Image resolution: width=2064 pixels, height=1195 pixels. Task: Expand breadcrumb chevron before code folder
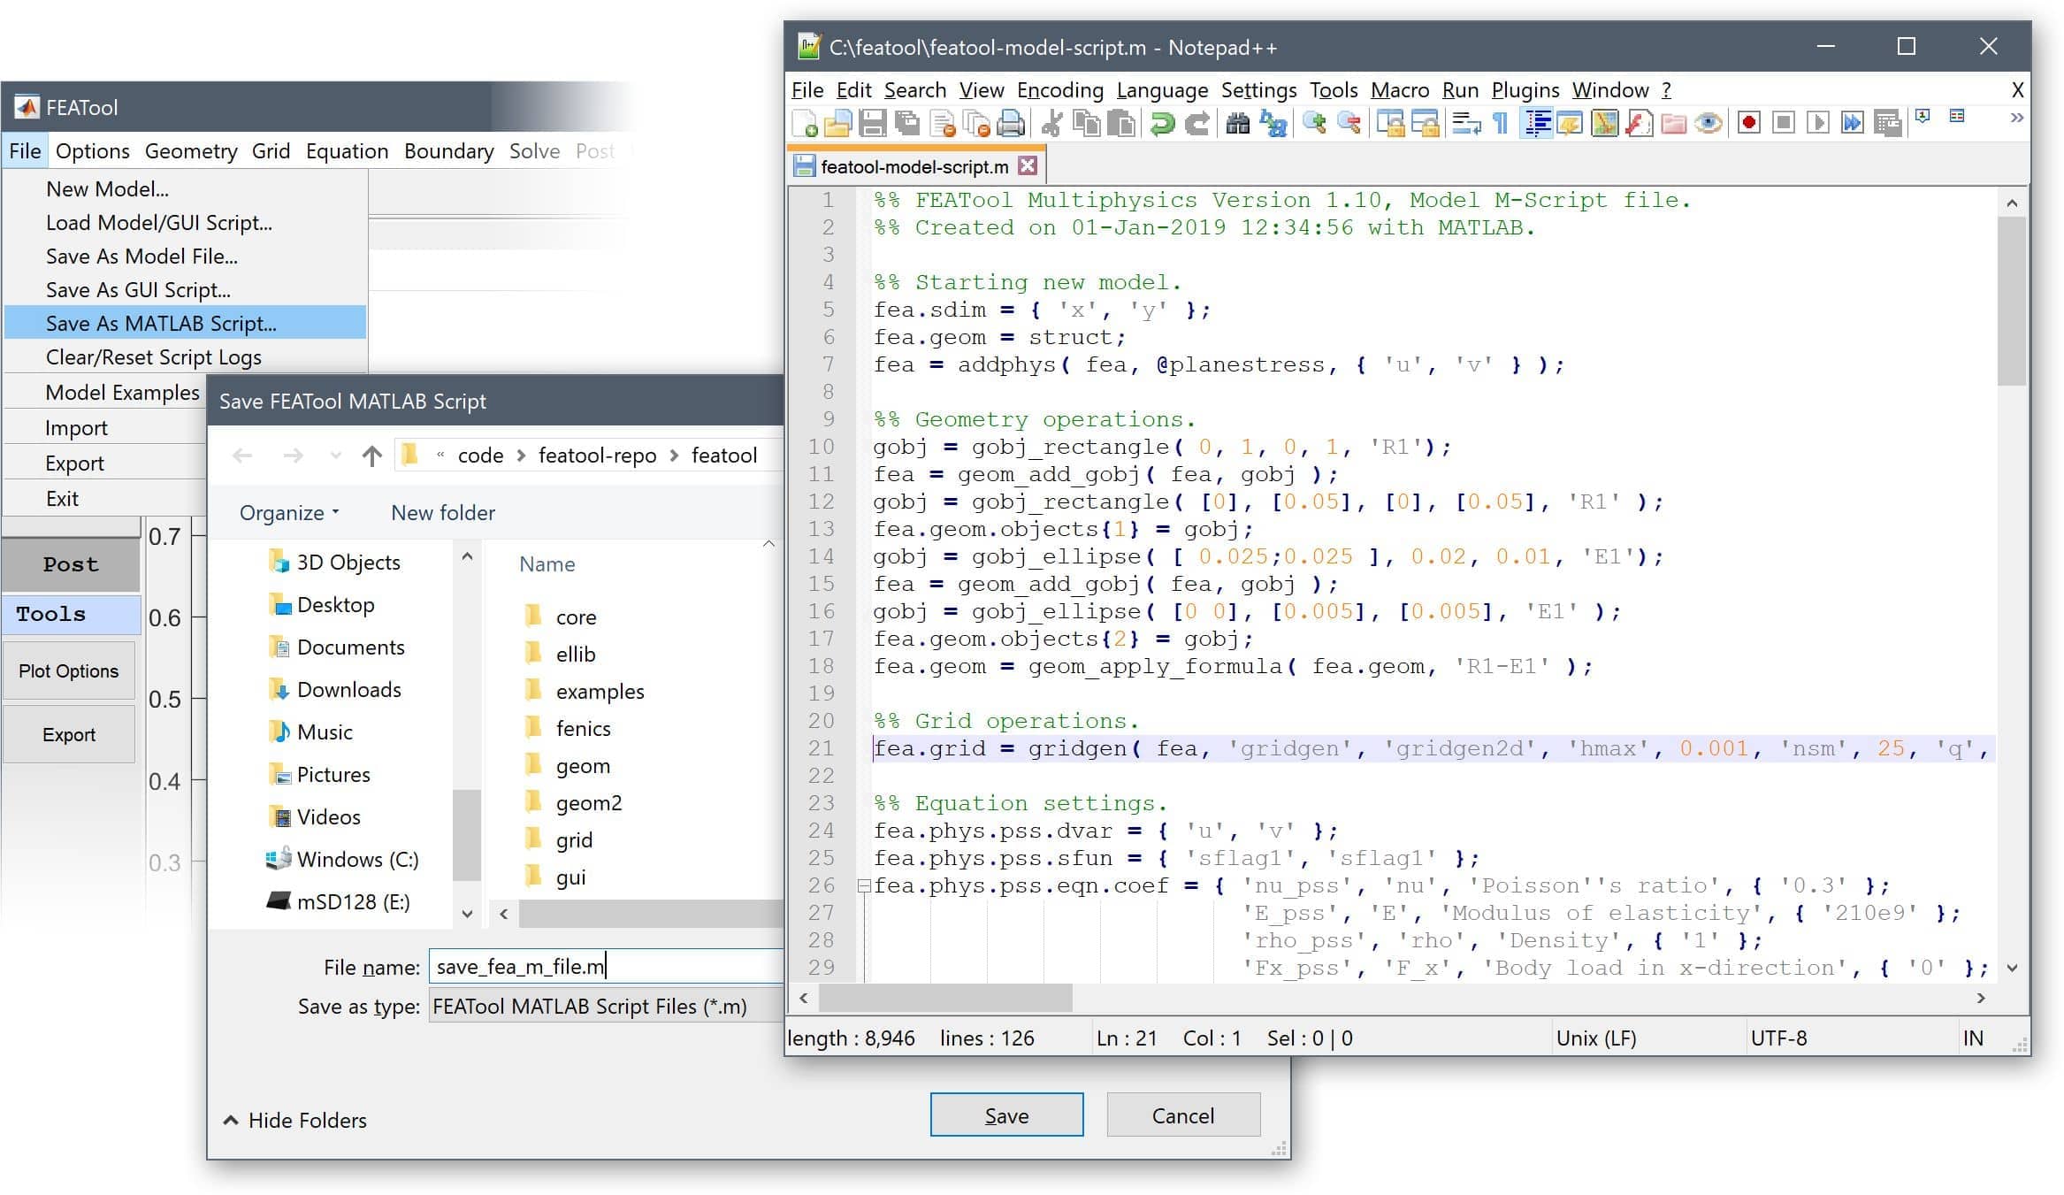coord(440,456)
